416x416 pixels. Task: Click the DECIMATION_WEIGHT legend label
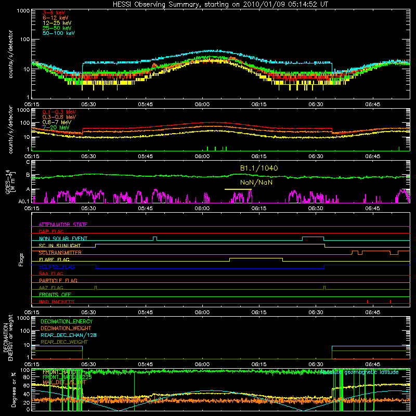66,328
